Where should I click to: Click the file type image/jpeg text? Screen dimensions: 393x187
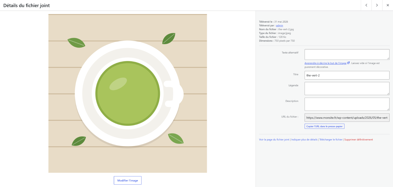284,33
